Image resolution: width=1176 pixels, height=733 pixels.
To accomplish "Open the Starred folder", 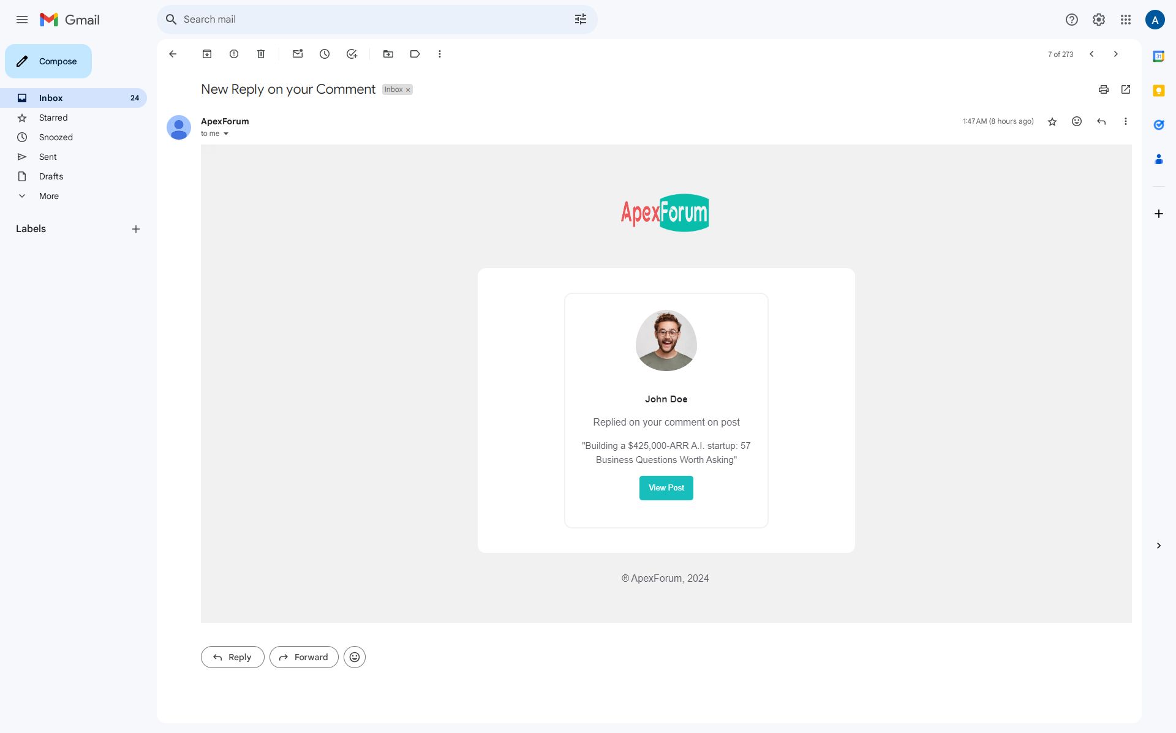I will coord(53,118).
